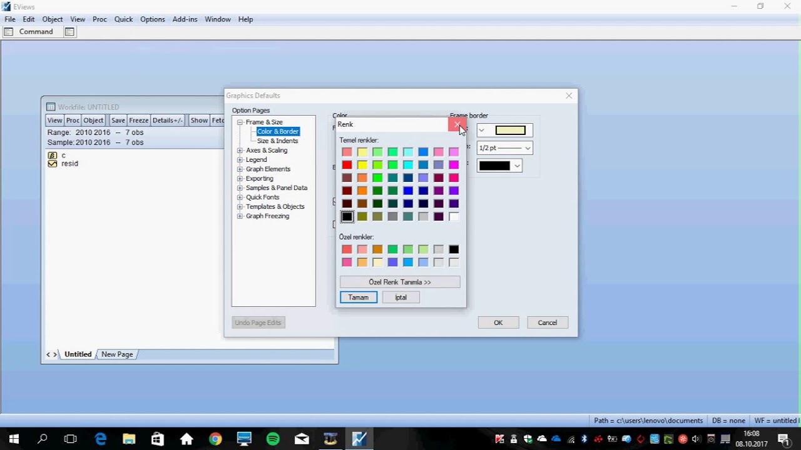Open the pale yellow frame border dropdown
The height and width of the screenshot is (450, 801).
click(x=504, y=130)
